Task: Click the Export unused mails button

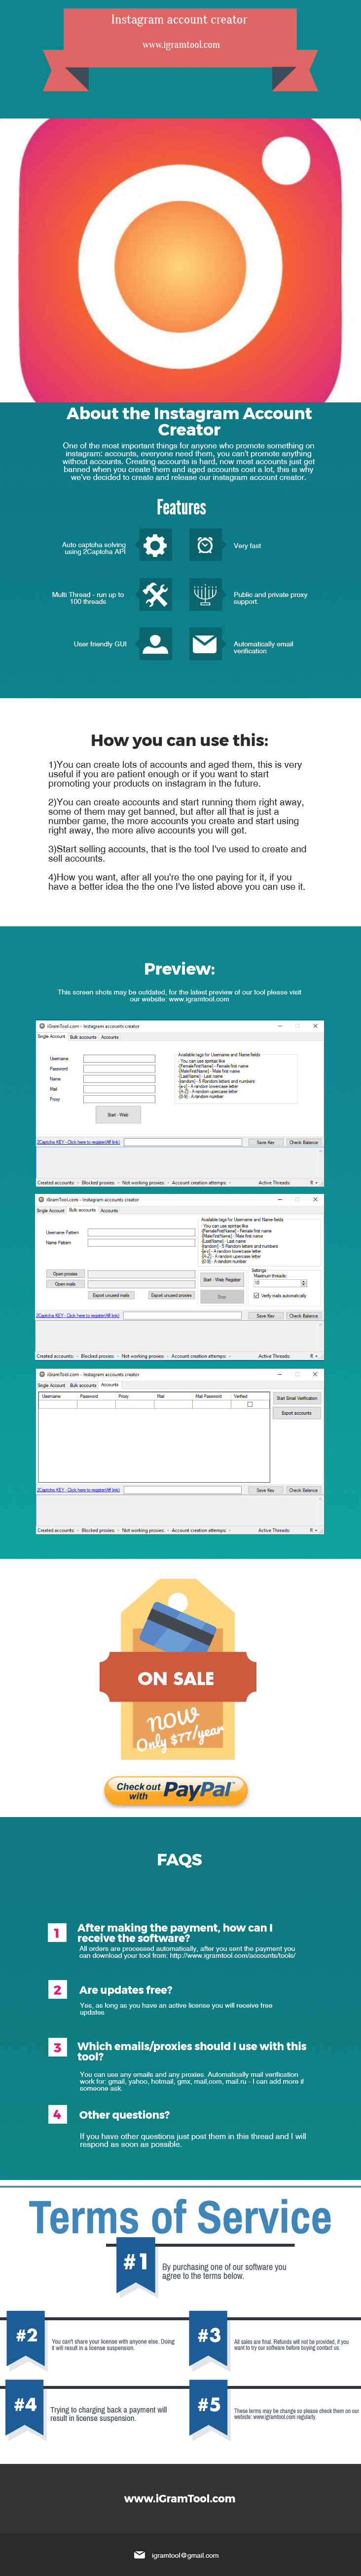Action: [x=111, y=1295]
